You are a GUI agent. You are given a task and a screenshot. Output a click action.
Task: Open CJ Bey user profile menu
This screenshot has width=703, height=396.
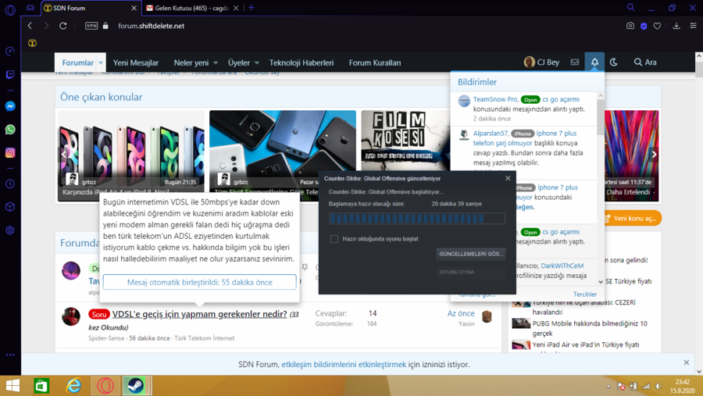pyautogui.click(x=541, y=62)
